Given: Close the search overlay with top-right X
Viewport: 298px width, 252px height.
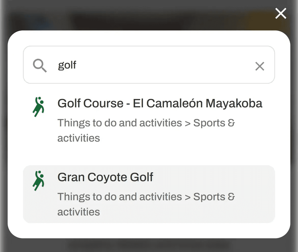Looking at the screenshot, I should 281,13.
